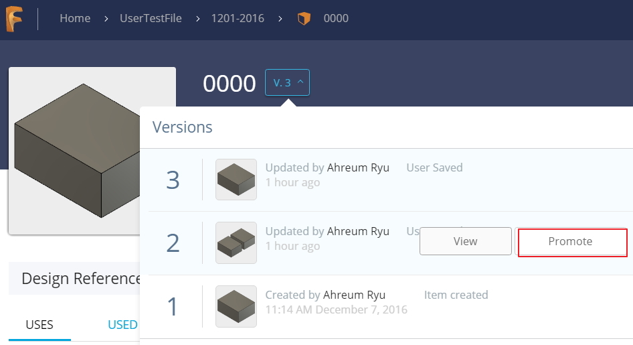Click the Versions panel heading
Image resolution: width=633 pixels, height=345 pixels.
pyautogui.click(x=182, y=127)
